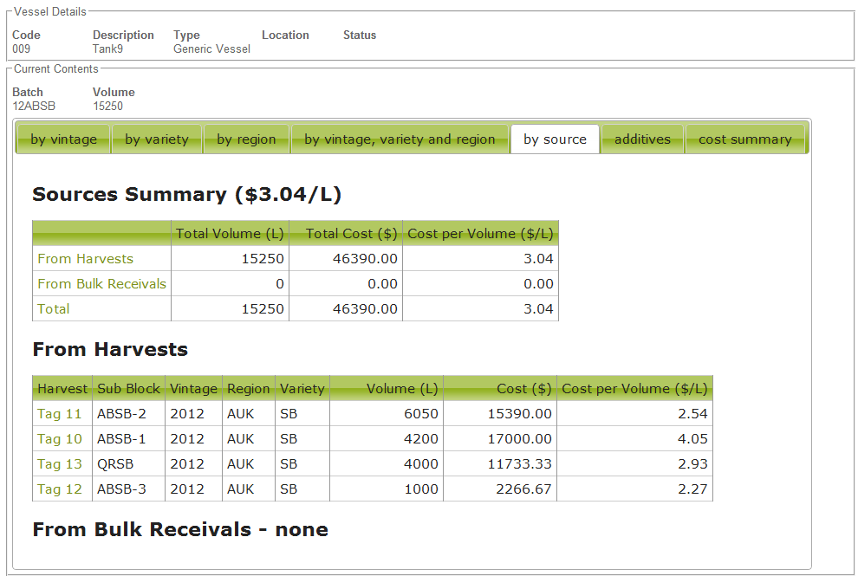This screenshot has height=576, width=858.
Task: Click the Tag 12 harvest link
Action: pyautogui.click(x=59, y=489)
